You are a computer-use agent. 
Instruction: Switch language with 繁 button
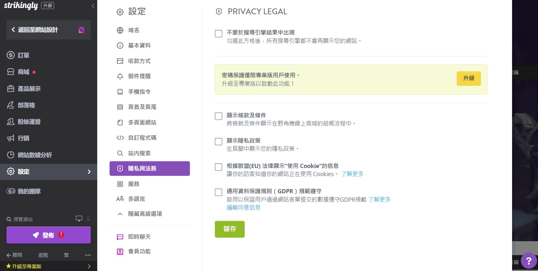click(66, 255)
